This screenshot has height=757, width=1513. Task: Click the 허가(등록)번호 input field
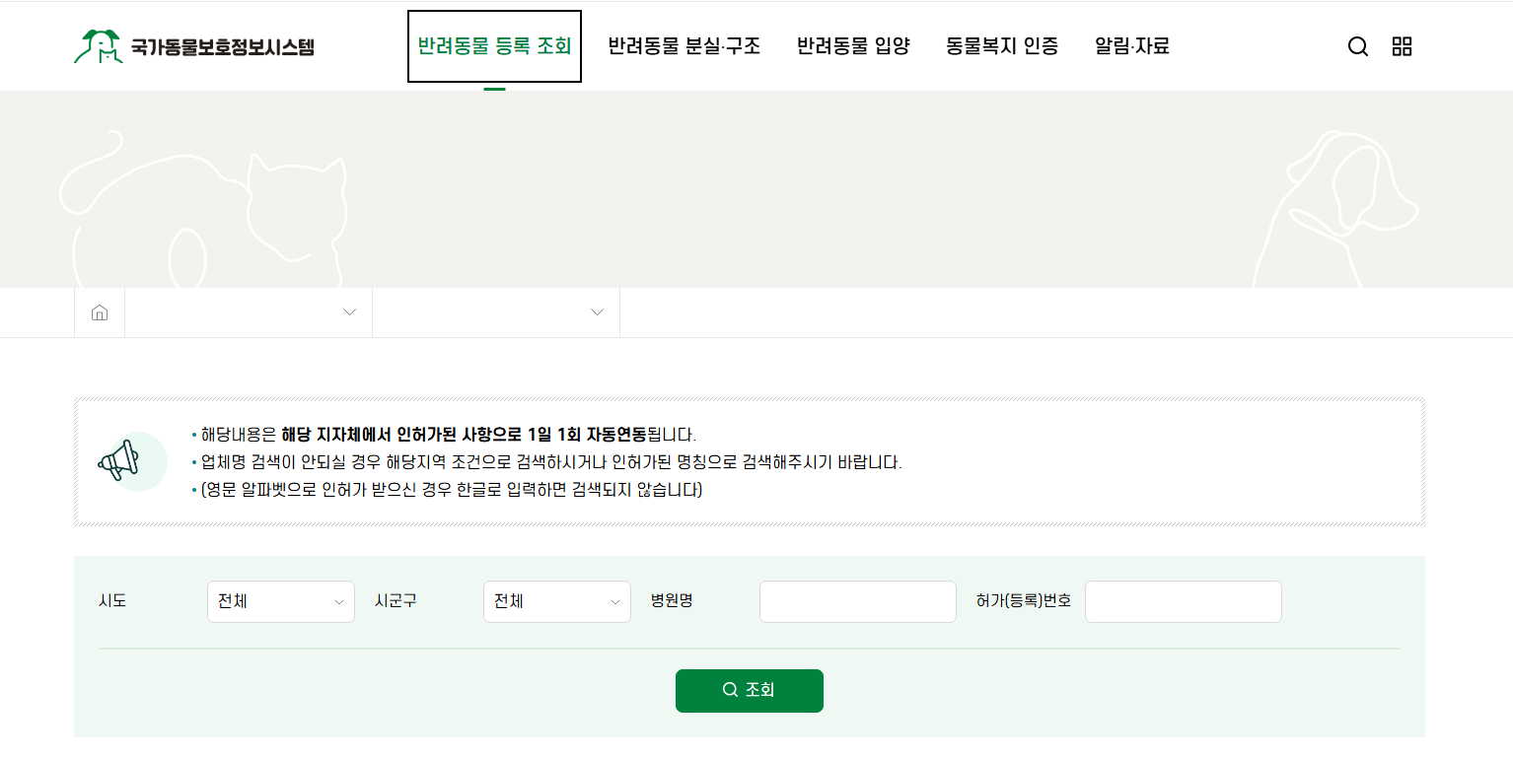tap(1183, 601)
